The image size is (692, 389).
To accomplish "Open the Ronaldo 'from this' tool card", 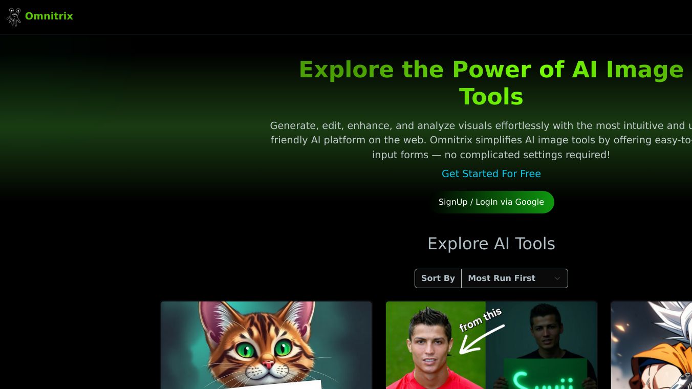I will 491,345.
